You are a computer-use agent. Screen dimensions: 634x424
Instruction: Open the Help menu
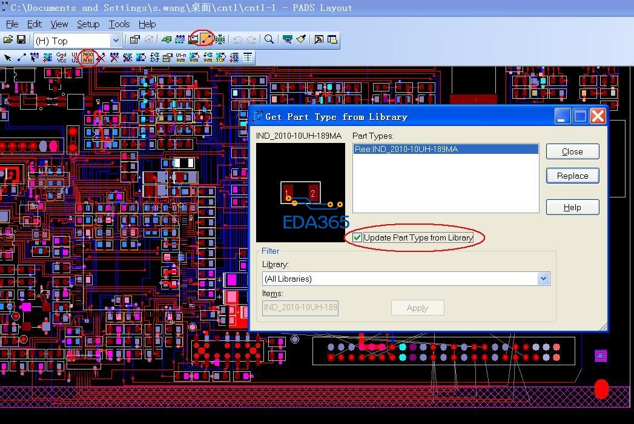(147, 24)
